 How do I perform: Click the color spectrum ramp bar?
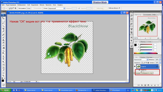pyautogui.click(x=146, y=53)
